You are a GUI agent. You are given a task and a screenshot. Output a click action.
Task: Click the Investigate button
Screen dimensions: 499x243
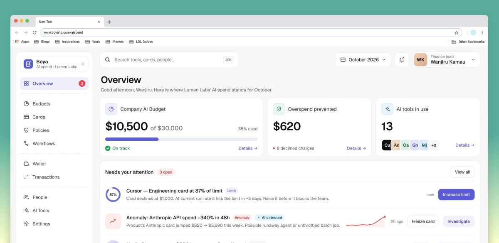pos(459,221)
